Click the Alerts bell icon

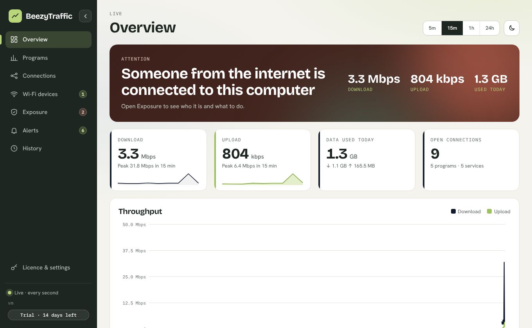pos(14,130)
